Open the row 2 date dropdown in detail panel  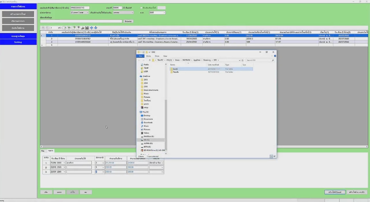[x=64, y=167]
